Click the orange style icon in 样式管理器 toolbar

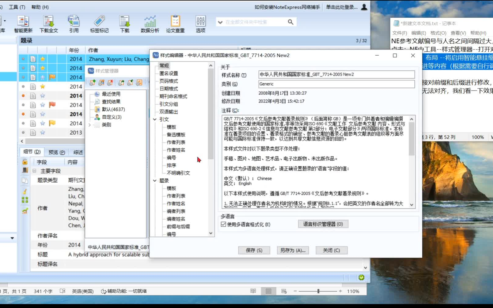tap(139, 82)
